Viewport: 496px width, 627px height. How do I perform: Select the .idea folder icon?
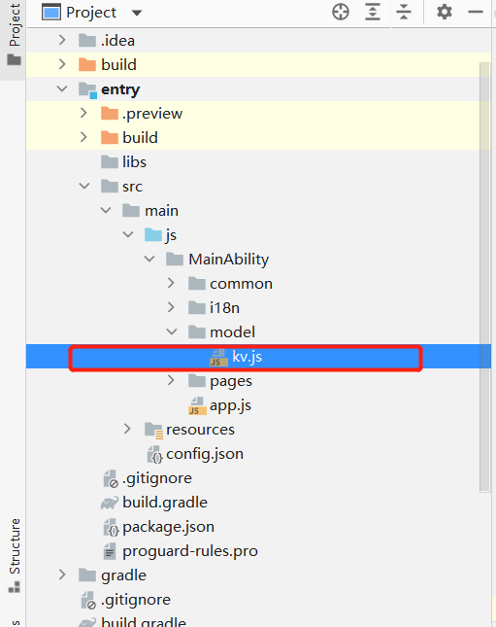87,41
